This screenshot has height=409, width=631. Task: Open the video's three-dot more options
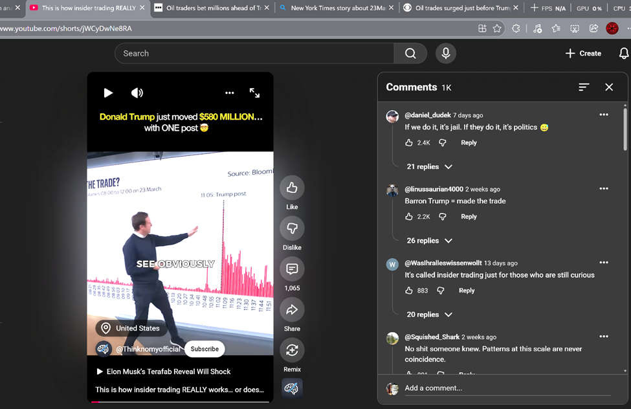(229, 93)
